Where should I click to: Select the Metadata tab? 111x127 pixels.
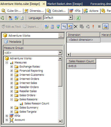pos(13,42)
